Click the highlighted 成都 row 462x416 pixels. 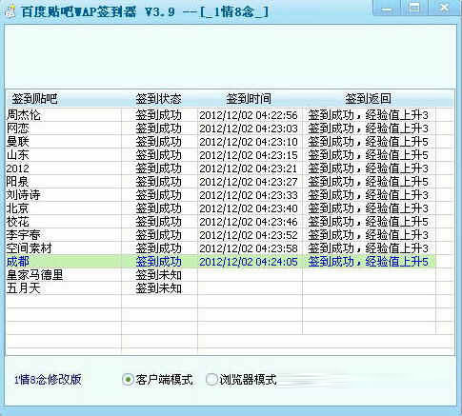[221, 262]
